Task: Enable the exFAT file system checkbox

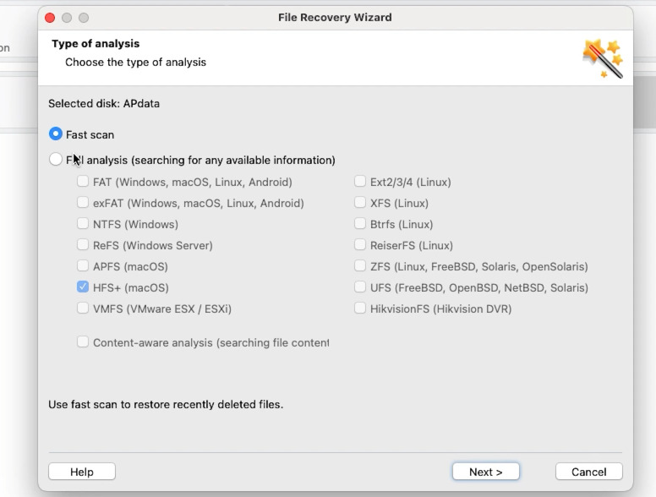Action: point(83,203)
